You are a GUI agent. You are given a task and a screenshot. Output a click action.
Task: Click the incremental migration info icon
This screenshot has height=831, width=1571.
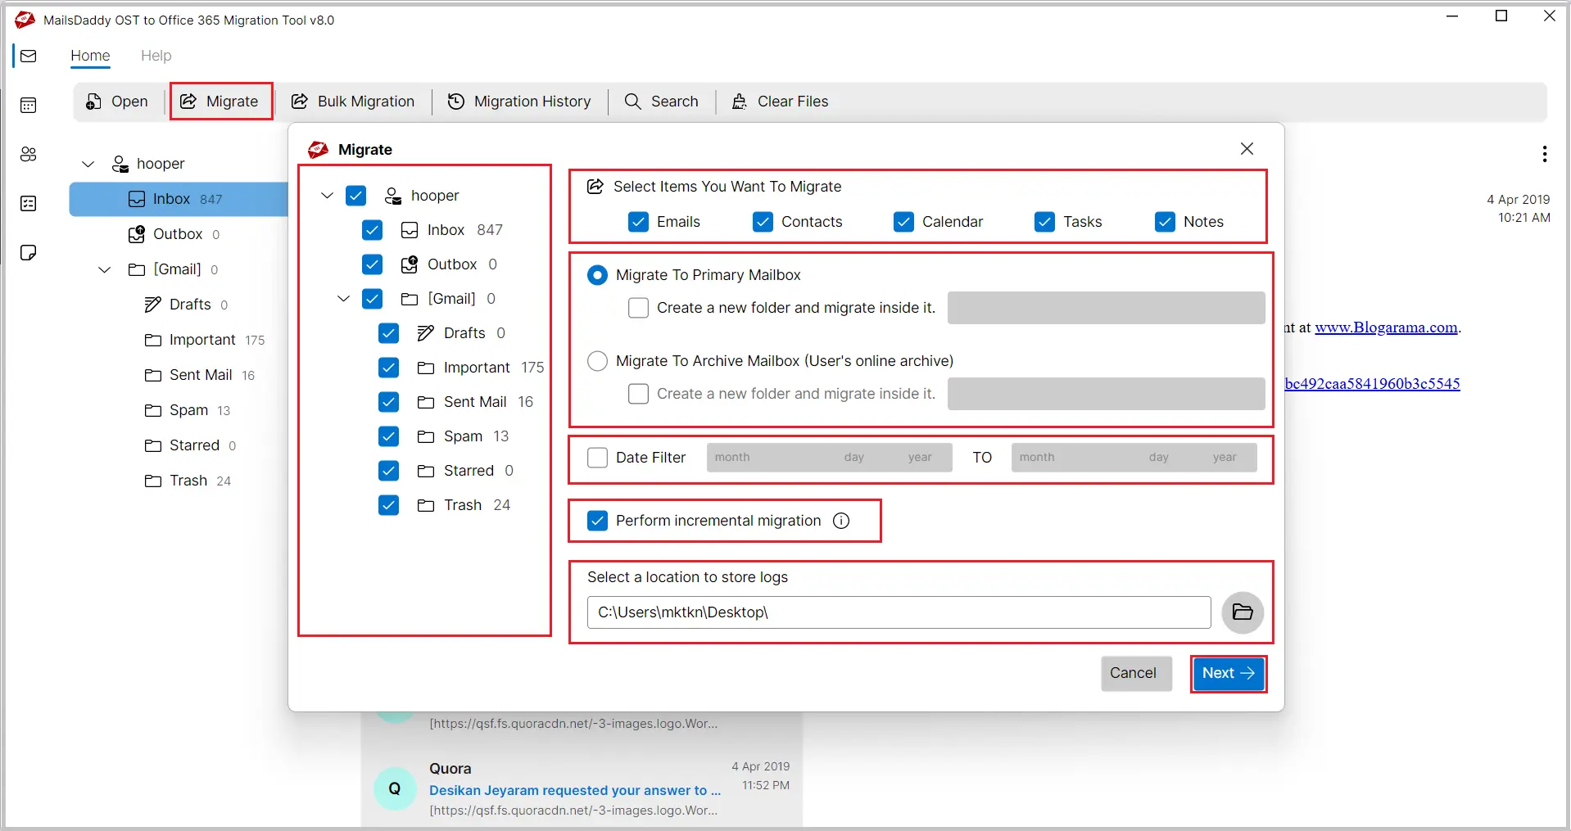point(841,521)
